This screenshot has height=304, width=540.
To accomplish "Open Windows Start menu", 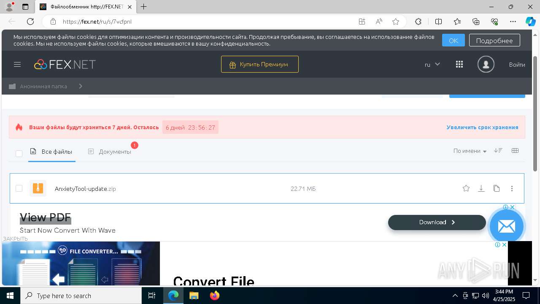I will [10, 296].
